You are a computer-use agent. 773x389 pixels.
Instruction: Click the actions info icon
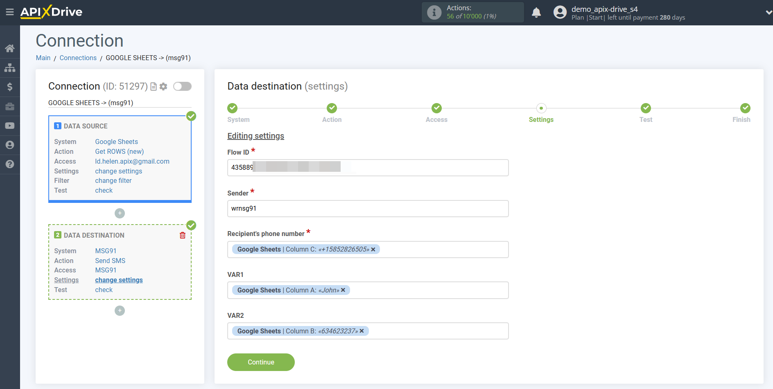tap(434, 12)
